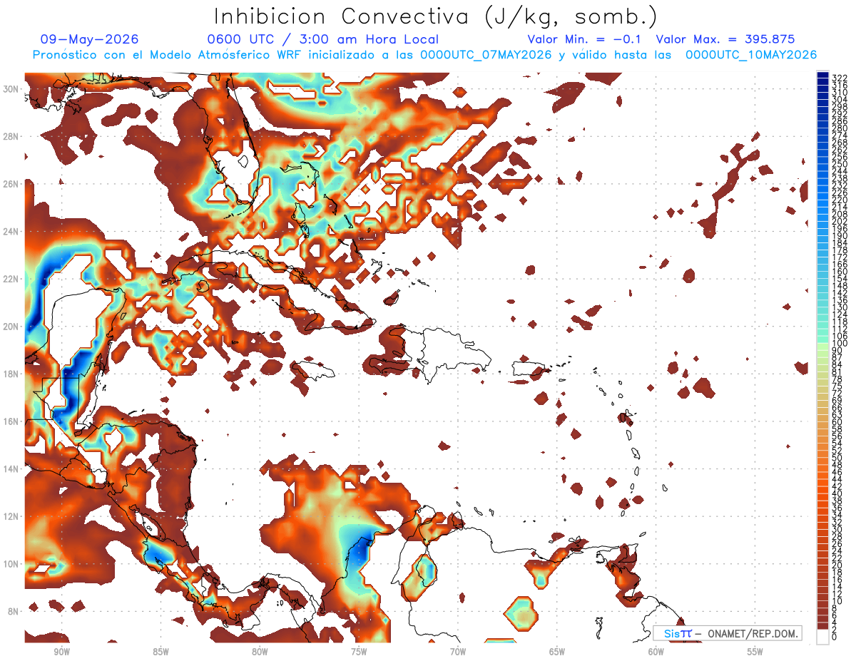
Task: Click the darkest blue 322 colorbar swatch
Action: (823, 75)
